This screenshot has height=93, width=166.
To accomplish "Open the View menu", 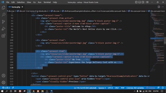I will click(x=29, y=2).
